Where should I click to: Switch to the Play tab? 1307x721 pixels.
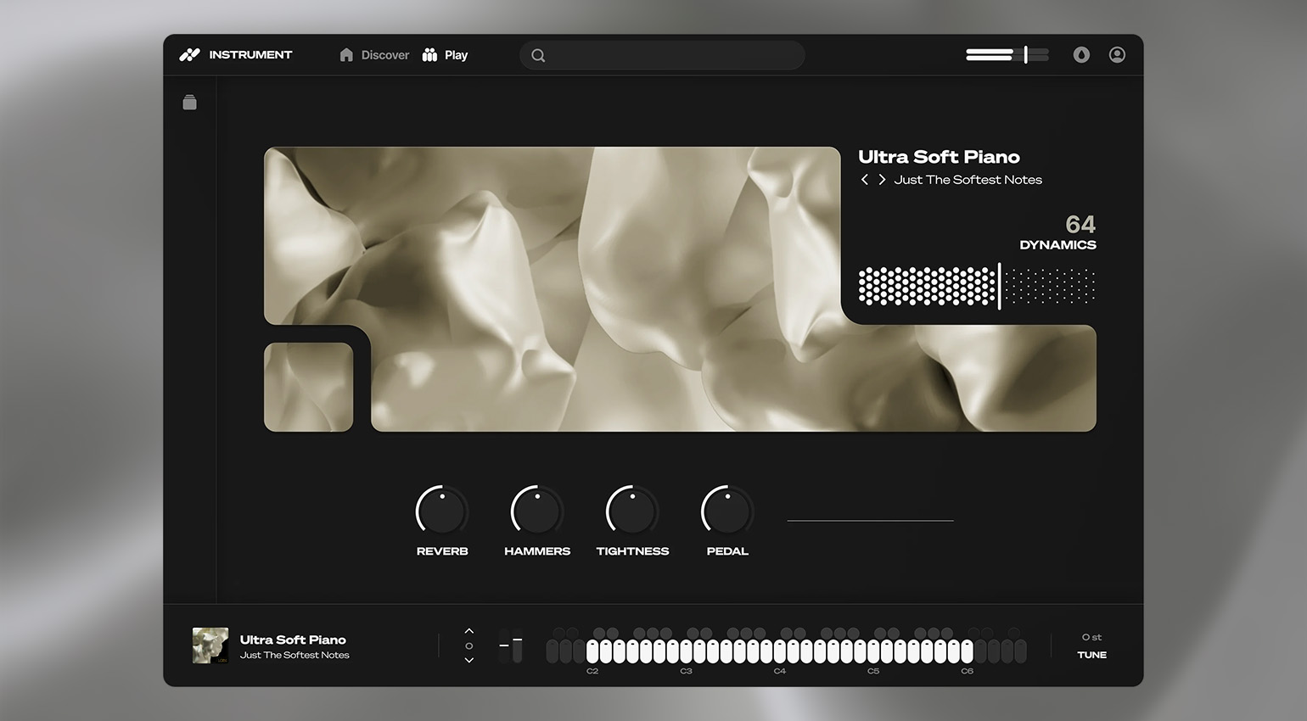tap(446, 55)
